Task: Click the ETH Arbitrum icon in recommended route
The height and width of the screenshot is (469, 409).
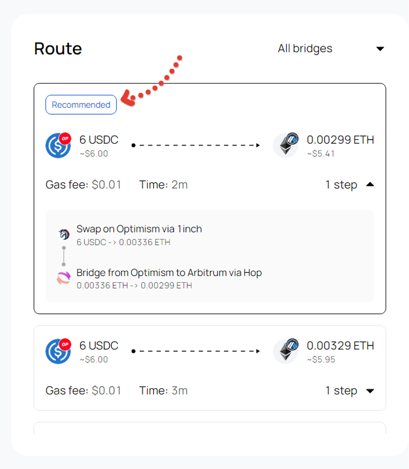Action: [x=286, y=146]
